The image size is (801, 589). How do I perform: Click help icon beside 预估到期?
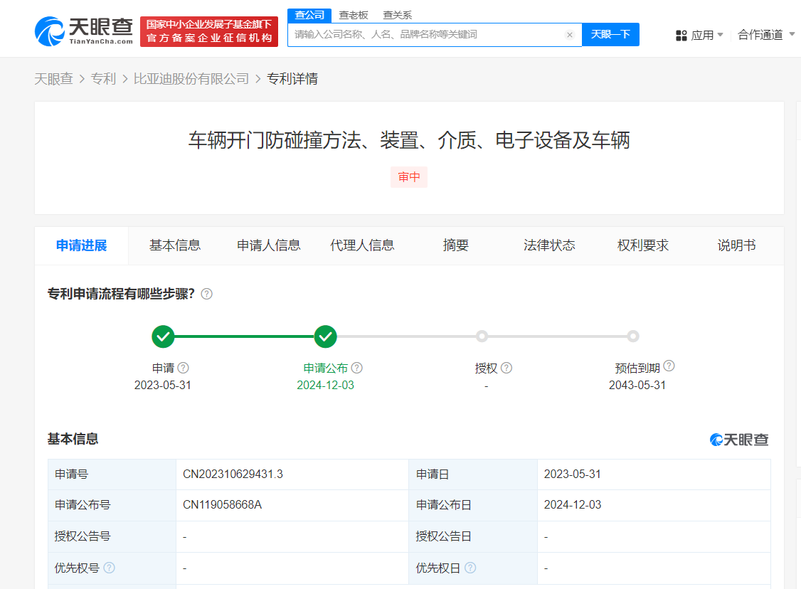click(669, 366)
